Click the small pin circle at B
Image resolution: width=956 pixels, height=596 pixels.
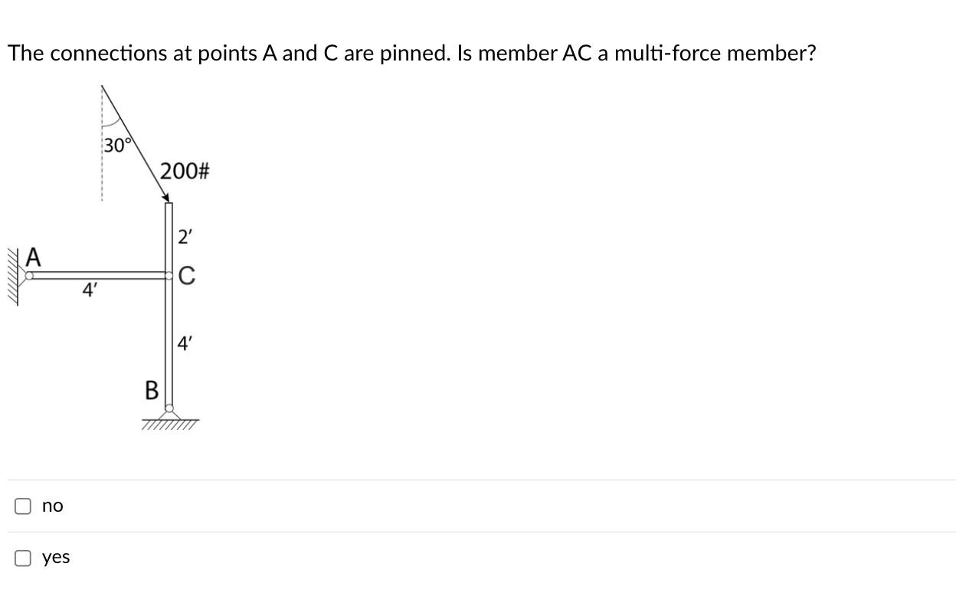(x=170, y=408)
